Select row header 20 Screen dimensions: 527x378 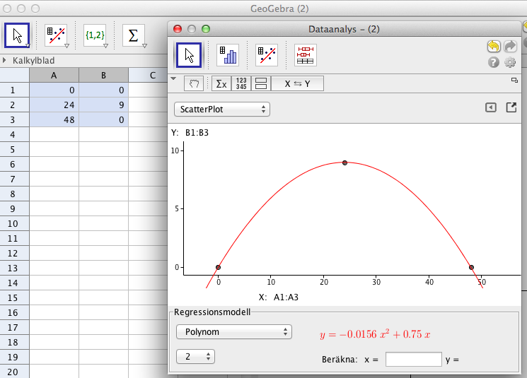(x=14, y=372)
